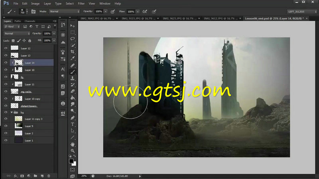This screenshot has width=319, height=179.
Task: Select the Dodge tool
Action: [73, 111]
